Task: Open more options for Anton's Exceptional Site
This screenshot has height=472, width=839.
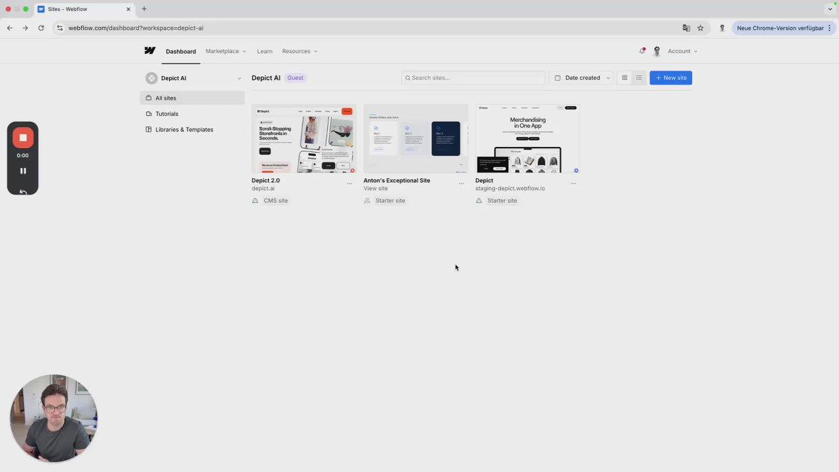Action: pos(461,184)
